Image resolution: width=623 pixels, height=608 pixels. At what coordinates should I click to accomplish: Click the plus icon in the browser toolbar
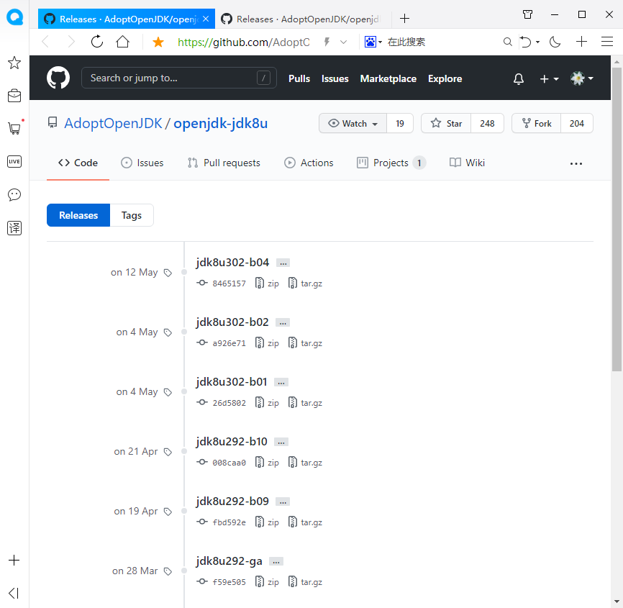(x=581, y=42)
